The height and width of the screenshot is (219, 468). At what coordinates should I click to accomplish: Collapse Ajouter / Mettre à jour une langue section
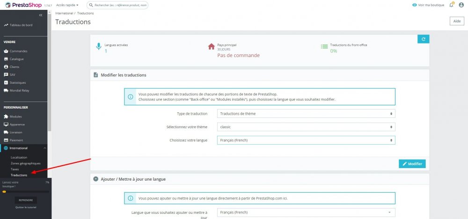[95, 179]
